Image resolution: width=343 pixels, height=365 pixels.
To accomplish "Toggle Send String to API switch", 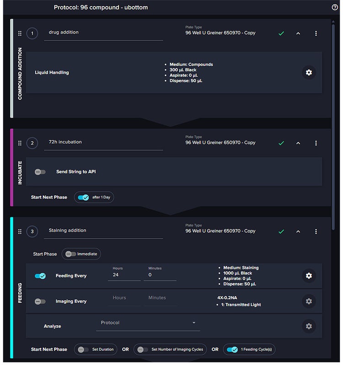I will (40, 172).
